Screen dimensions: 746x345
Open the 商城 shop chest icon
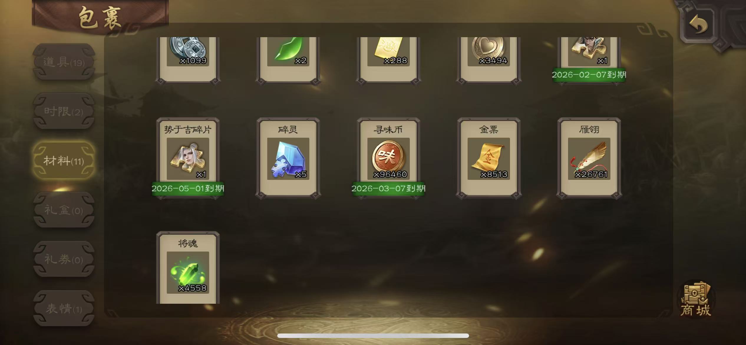point(696,299)
